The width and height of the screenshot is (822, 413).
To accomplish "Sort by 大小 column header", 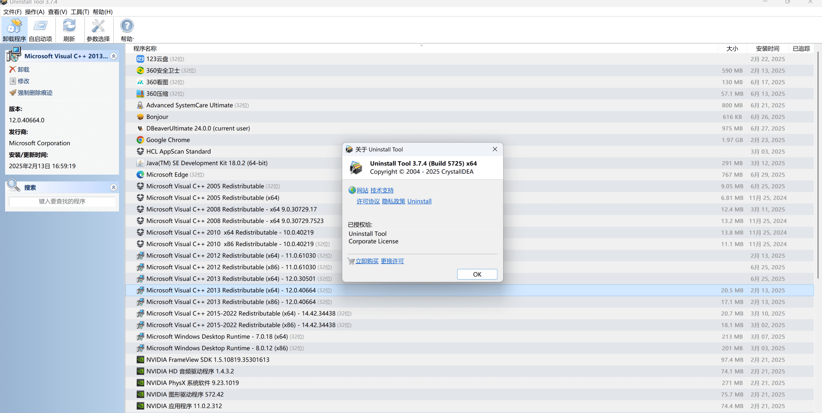I will click(x=732, y=48).
